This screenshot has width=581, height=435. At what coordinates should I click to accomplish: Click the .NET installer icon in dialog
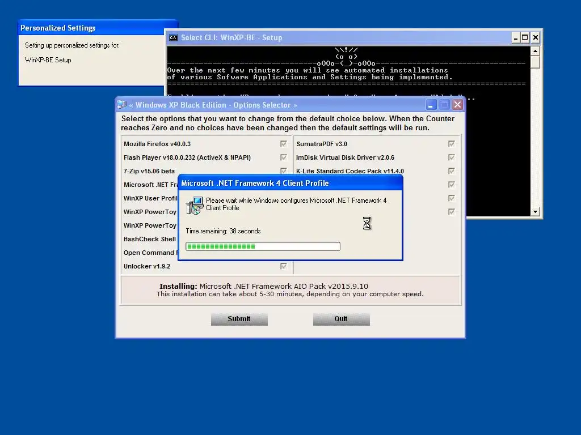(x=194, y=205)
